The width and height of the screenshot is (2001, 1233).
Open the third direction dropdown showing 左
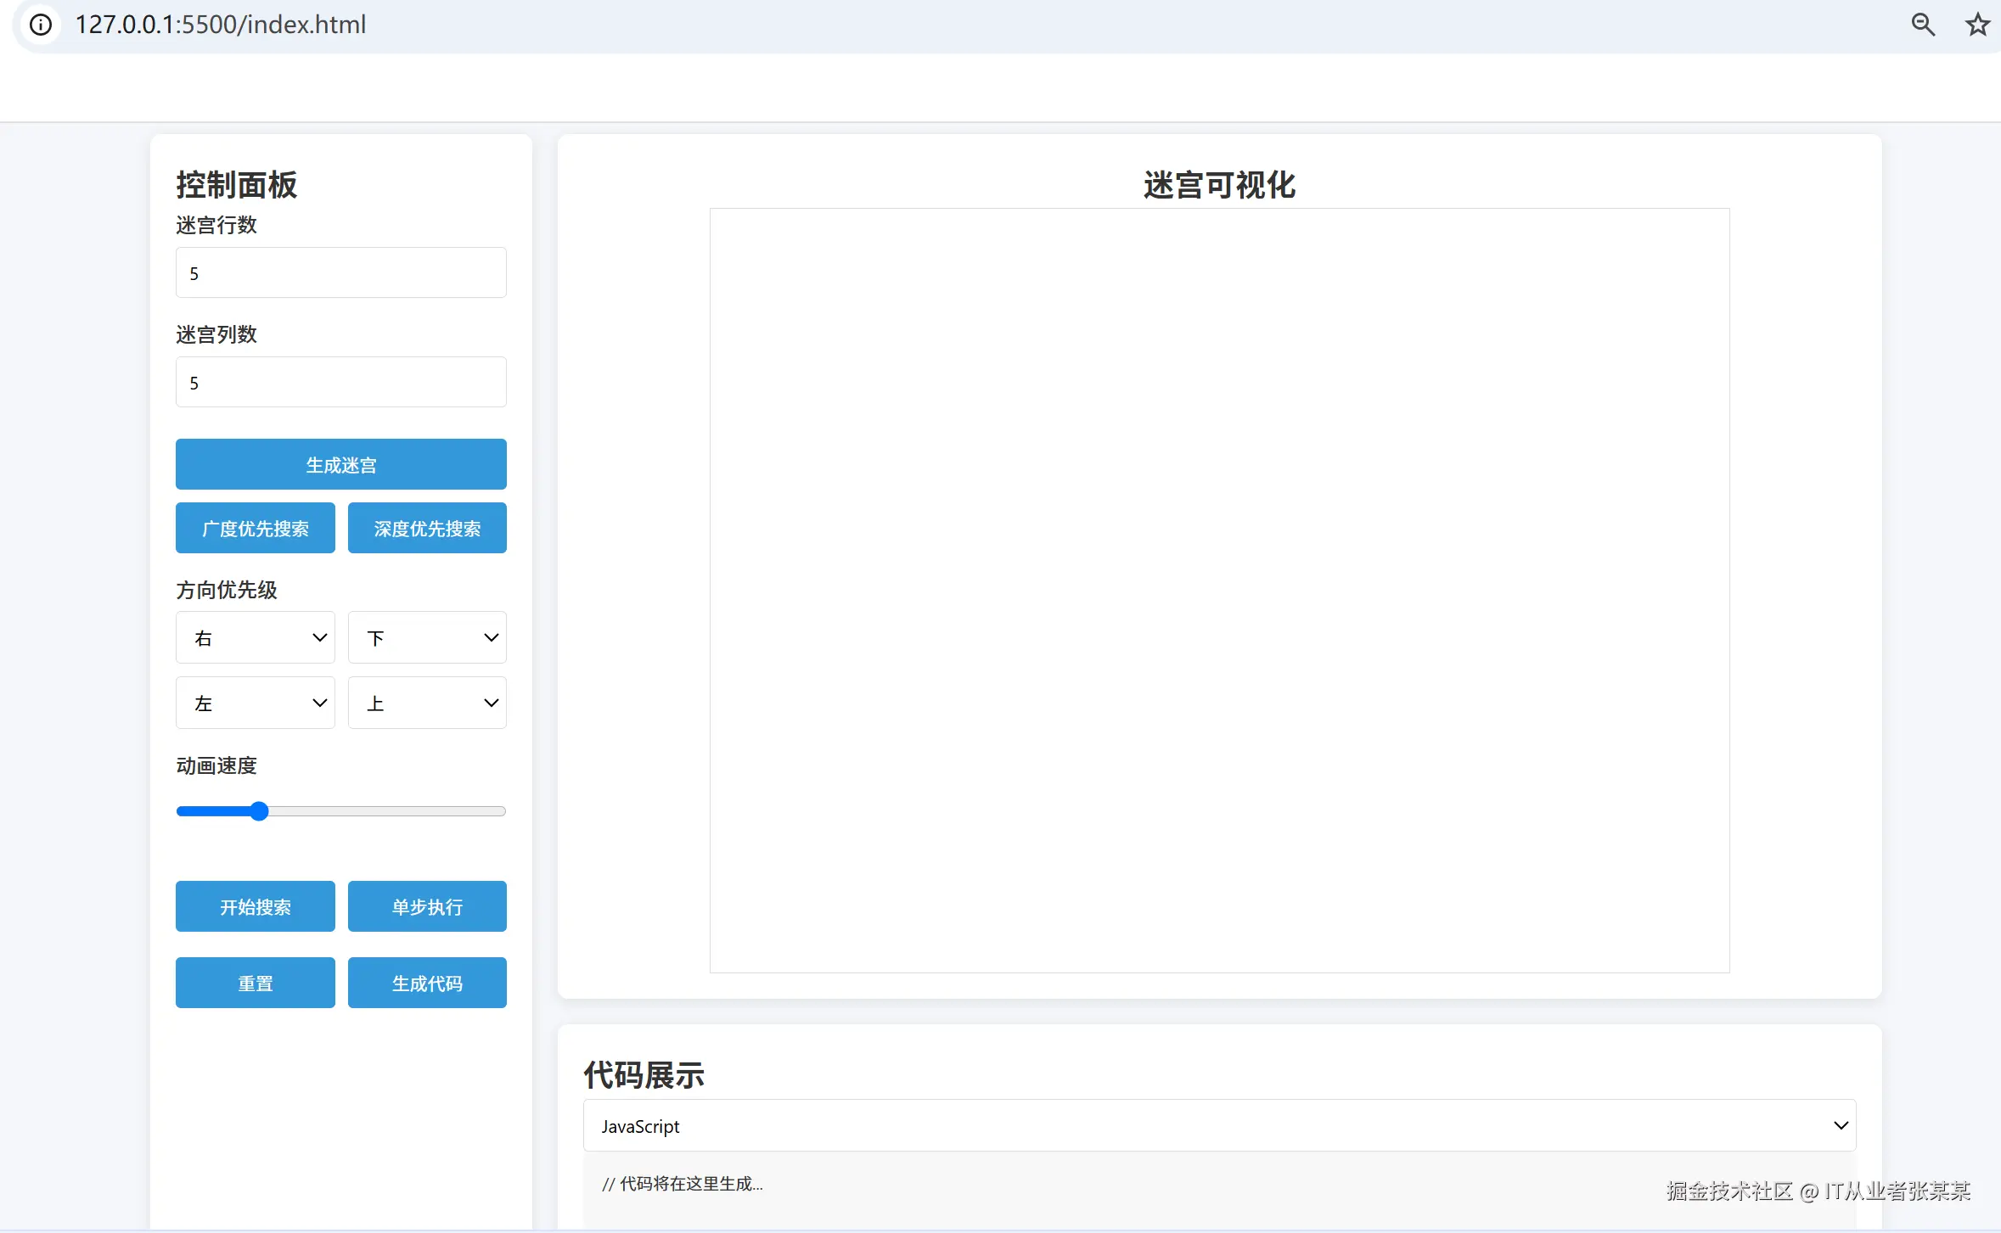pos(256,703)
